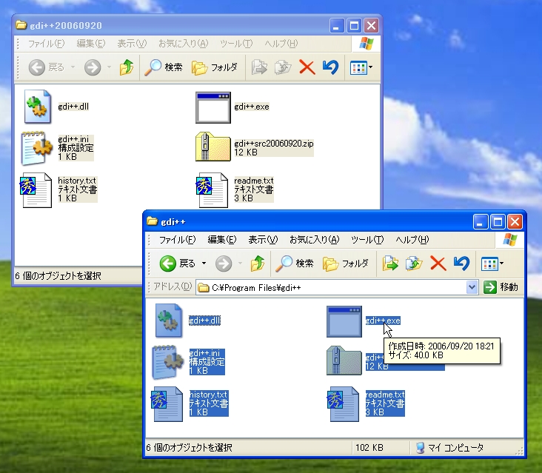This screenshot has height=473, width=542.
Task: Select gdi++src20060920.zip icon in back window
Action: pos(213,147)
